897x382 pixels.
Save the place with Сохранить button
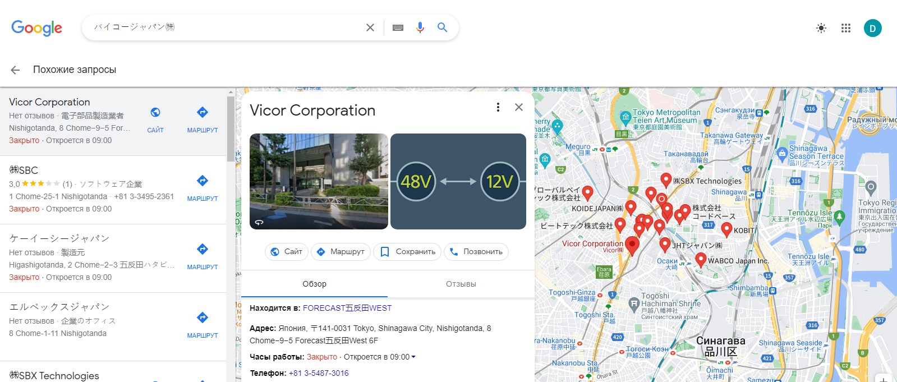408,252
